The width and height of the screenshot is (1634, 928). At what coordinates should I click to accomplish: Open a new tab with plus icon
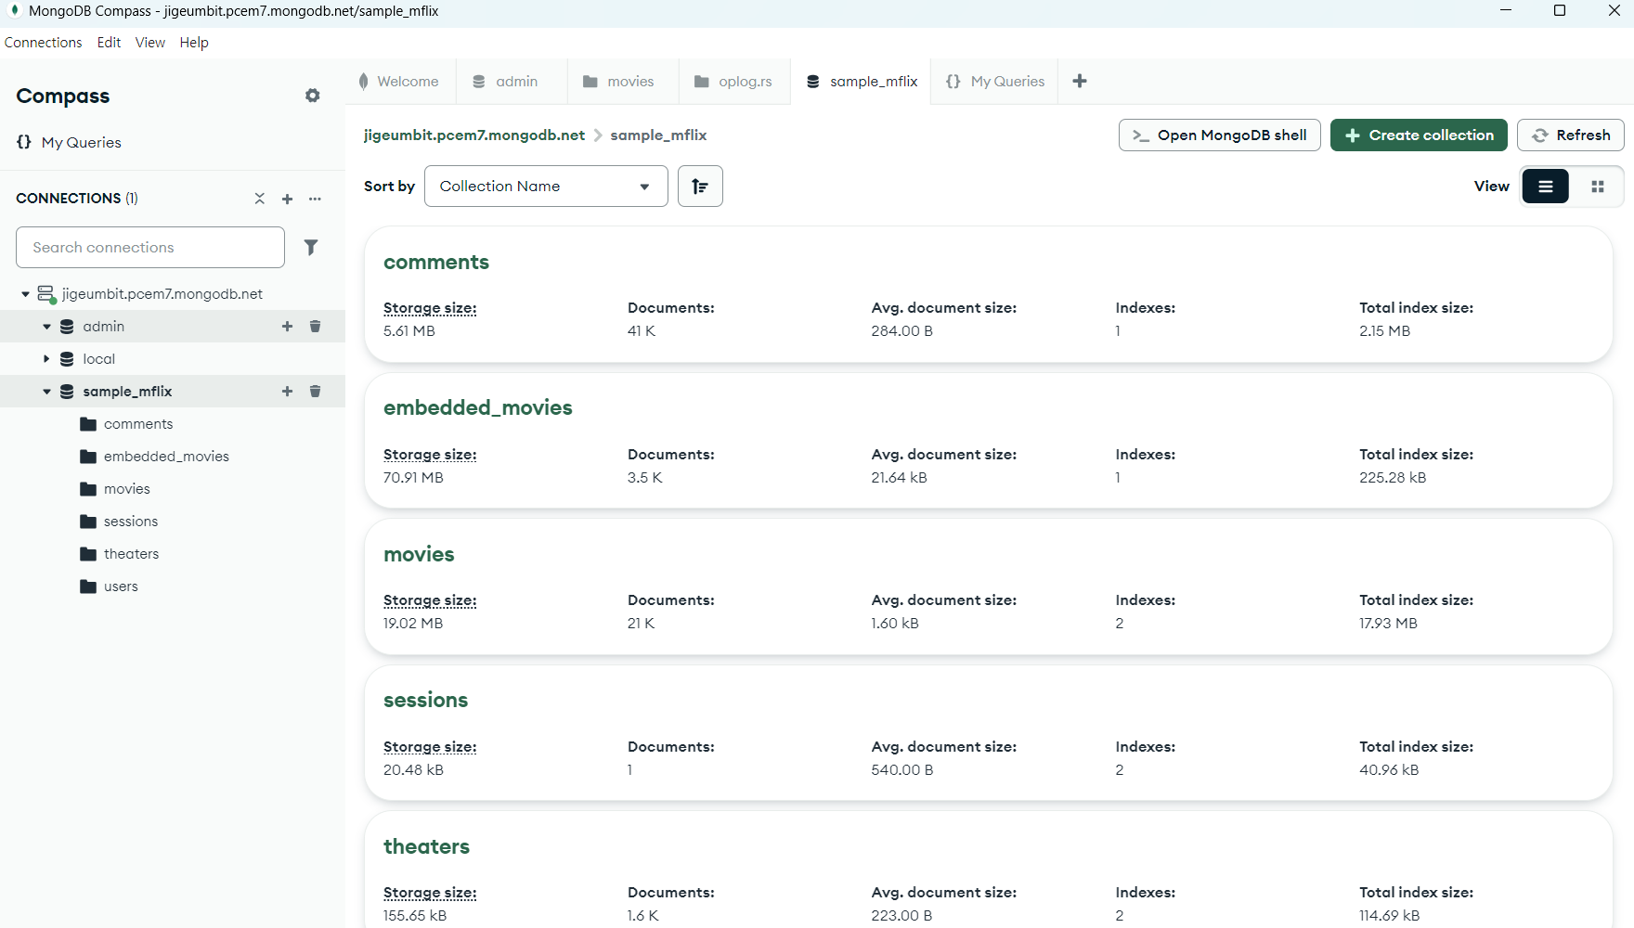click(1080, 82)
